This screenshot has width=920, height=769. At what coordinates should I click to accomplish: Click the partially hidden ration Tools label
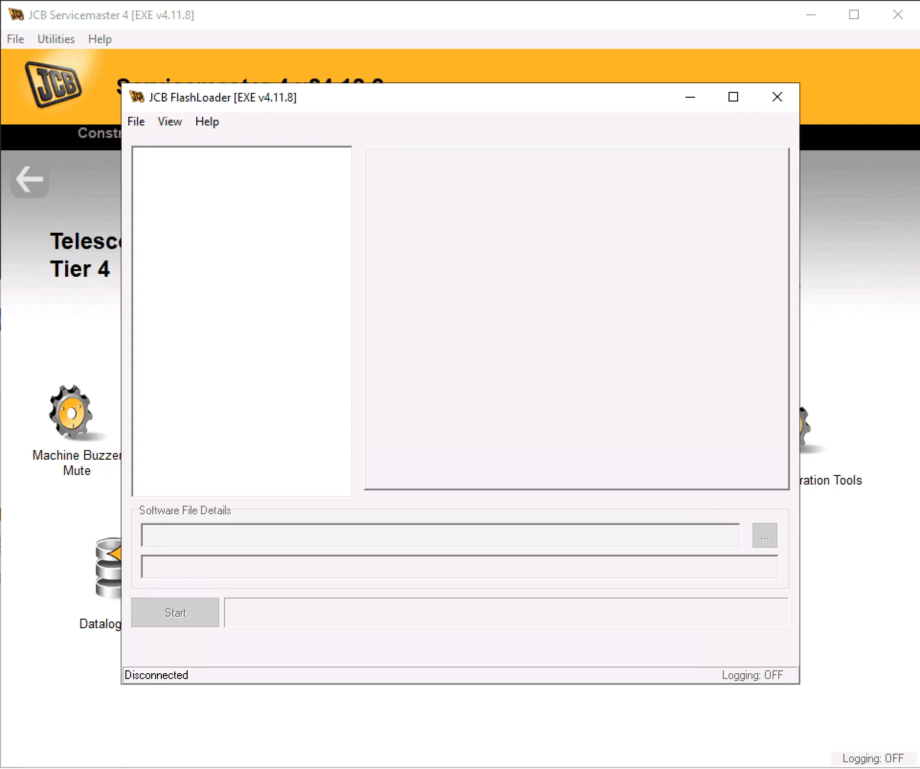(x=831, y=480)
